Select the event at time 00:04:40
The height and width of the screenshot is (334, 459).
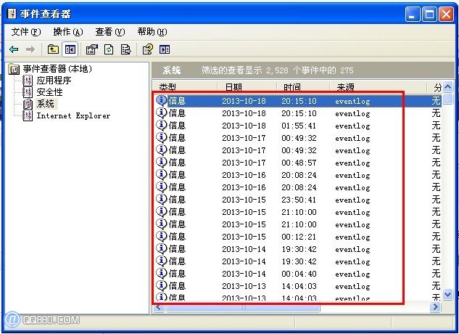click(x=297, y=274)
